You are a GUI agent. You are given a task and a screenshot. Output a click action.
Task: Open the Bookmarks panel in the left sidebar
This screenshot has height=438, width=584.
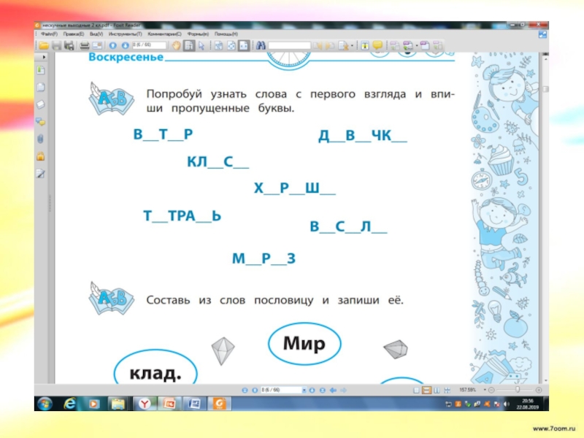click(x=41, y=70)
